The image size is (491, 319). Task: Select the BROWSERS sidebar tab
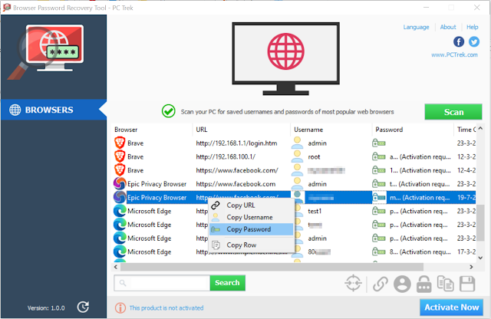[54, 110]
